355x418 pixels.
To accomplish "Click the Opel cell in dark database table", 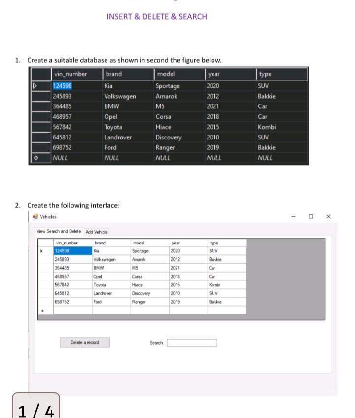I will pos(128,117).
